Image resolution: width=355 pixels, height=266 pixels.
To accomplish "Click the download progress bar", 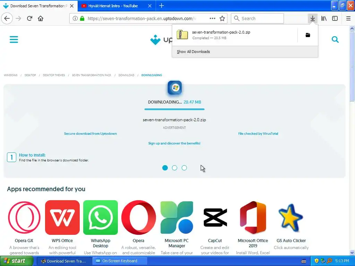I will click(174, 109).
